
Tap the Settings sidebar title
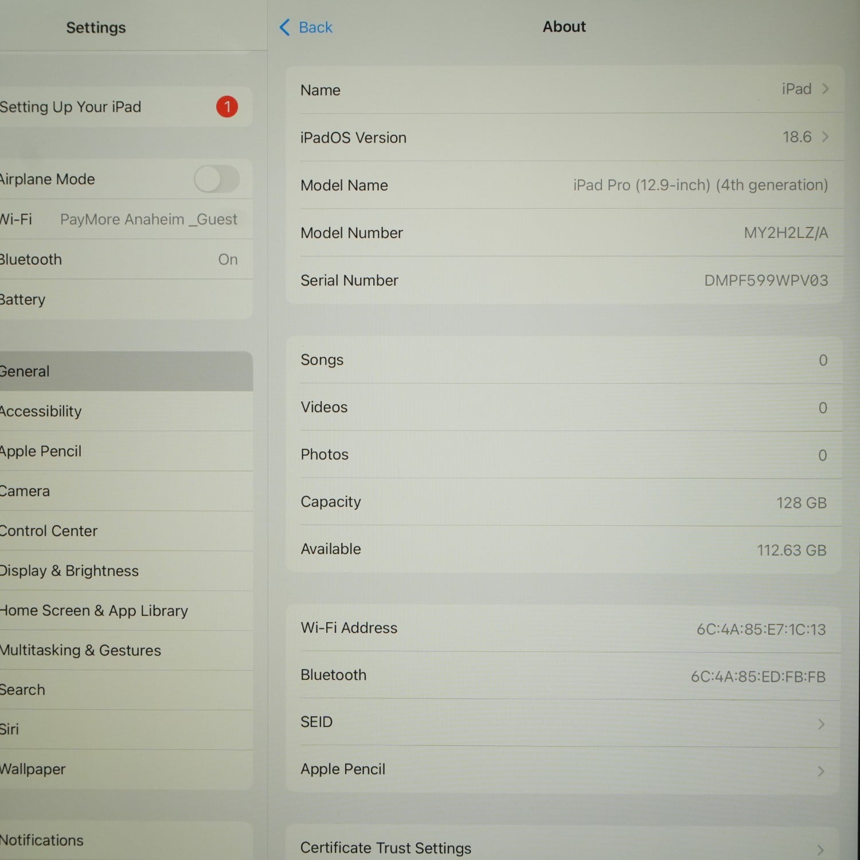click(96, 28)
